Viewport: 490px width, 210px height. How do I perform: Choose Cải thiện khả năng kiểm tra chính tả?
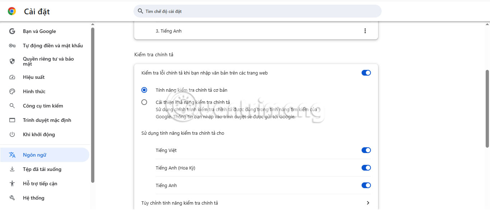[x=144, y=102]
